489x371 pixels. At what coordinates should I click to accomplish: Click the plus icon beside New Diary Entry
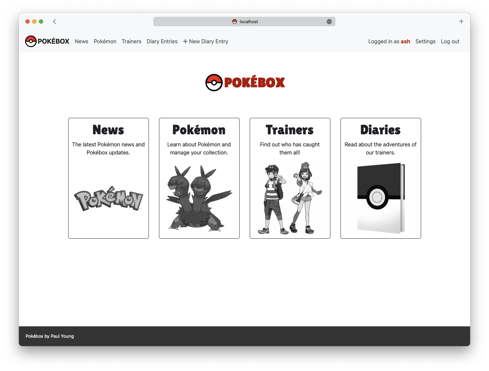185,41
